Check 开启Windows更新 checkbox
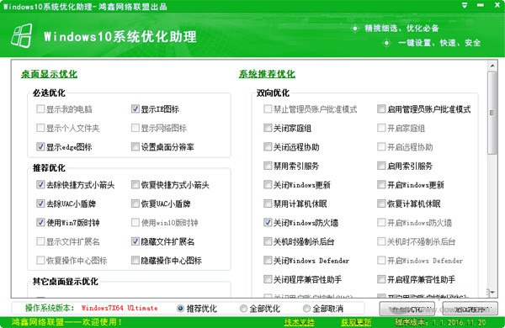This screenshot has width=505, height=328. coord(381,184)
